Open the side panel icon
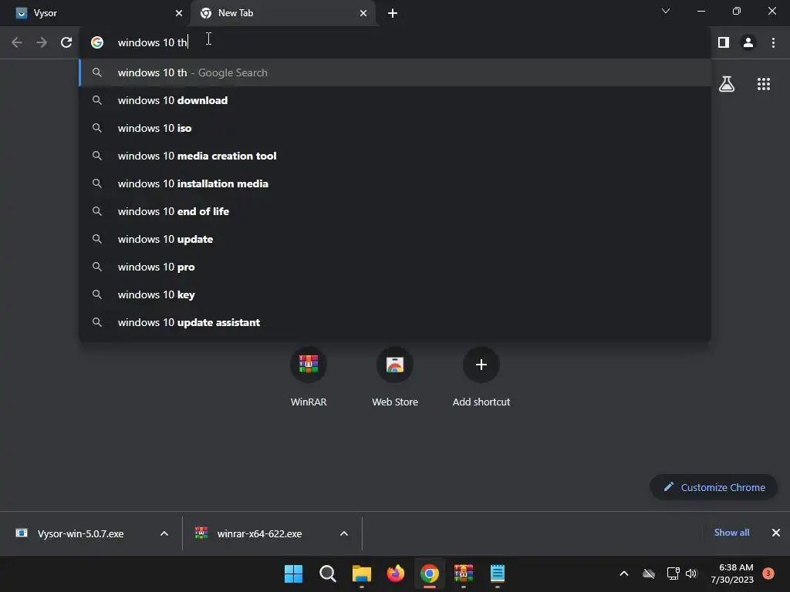 click(724, 43)
